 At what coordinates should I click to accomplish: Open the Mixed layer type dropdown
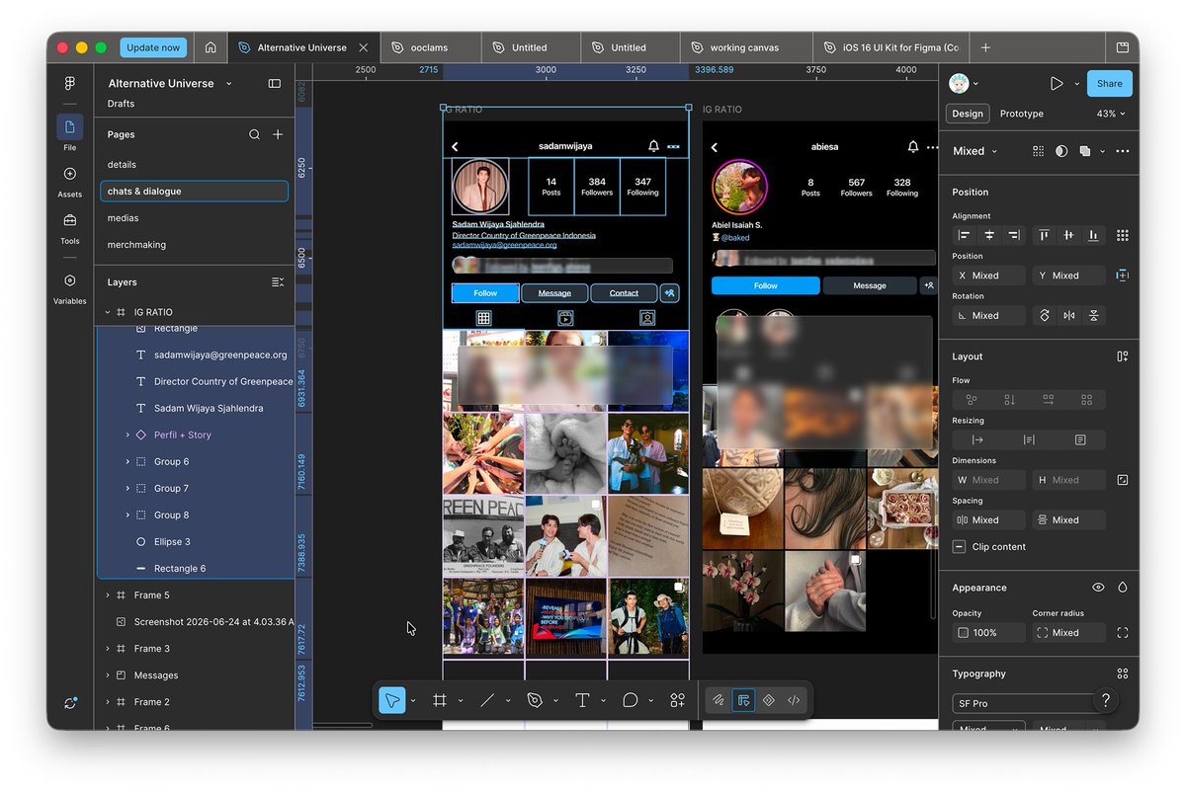click(975, 151)
